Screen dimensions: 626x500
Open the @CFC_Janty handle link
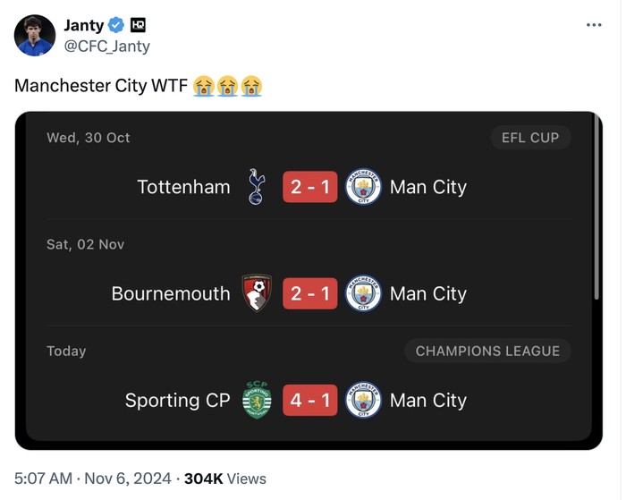point(107,46)
